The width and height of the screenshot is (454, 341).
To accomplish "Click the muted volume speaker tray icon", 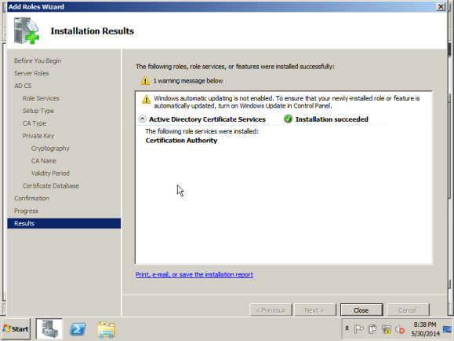I will pyautogui.click(x=400, y=329).
